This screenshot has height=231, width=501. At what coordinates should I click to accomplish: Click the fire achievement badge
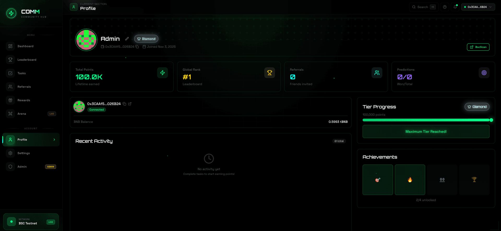410,180
